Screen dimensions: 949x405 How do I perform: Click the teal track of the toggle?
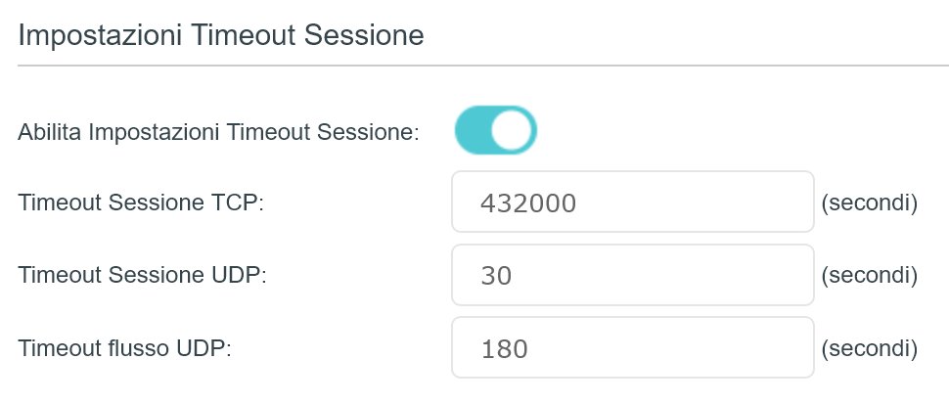coord(473,131)
